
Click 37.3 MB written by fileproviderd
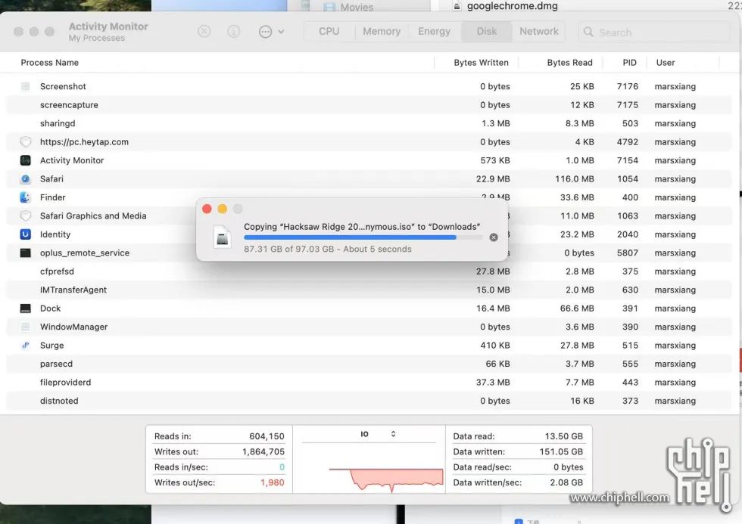click(493, 383)
